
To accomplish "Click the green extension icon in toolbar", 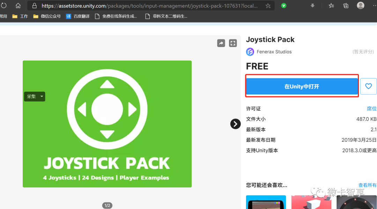I will 284,5.
